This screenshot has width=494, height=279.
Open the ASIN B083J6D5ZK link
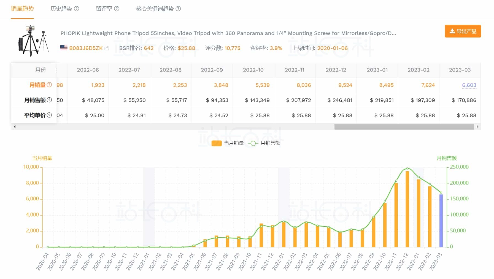tap(86, 48)
